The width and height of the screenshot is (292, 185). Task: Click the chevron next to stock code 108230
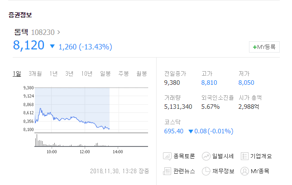[59, 32]
